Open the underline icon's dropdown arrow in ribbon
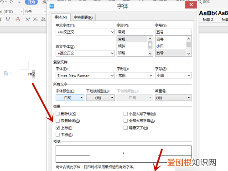Screen dimensions: 228x171 [12, 19]
